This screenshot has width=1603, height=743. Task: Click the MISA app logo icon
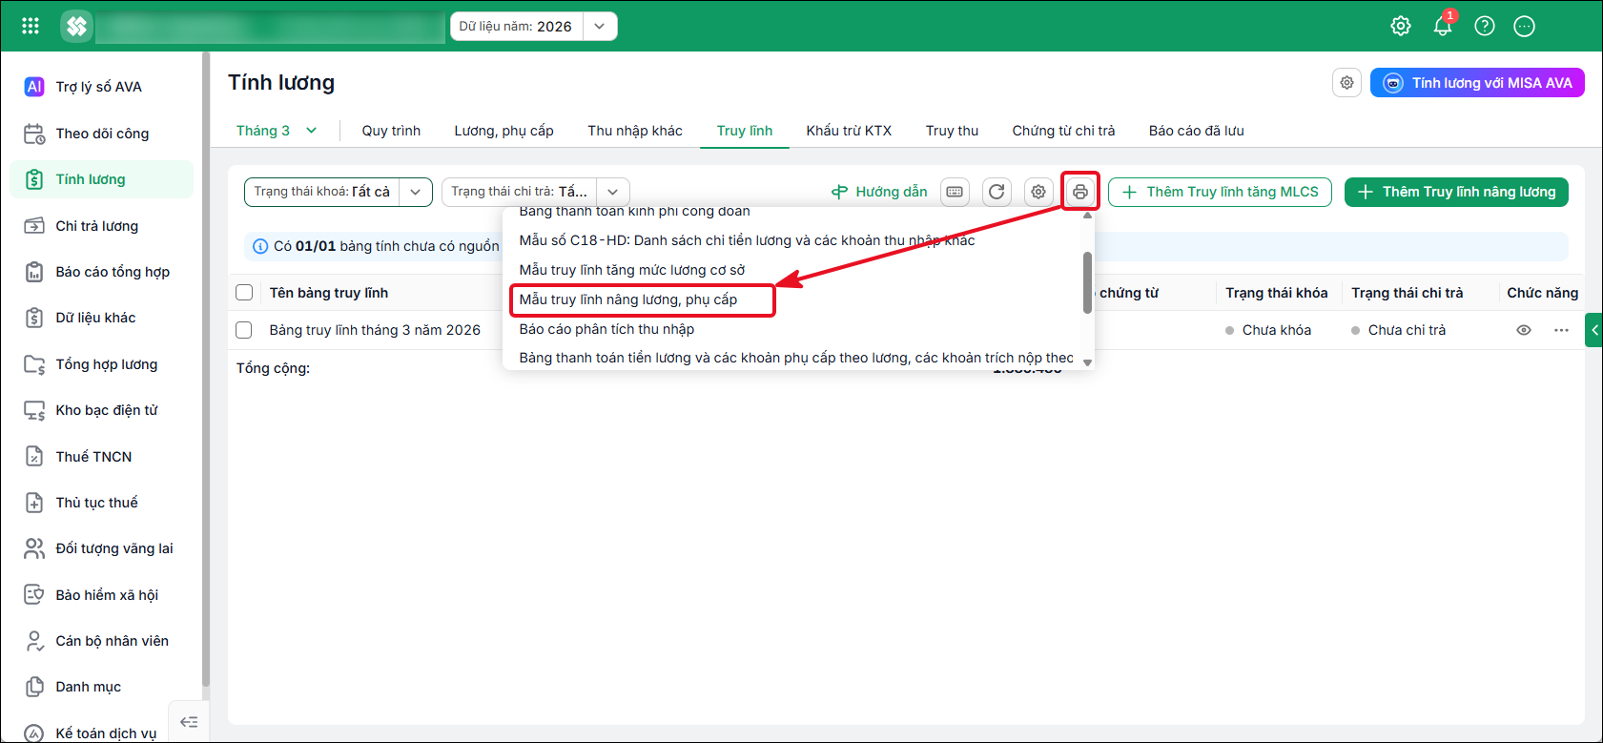pyautogui.click(x=76, y=26)
